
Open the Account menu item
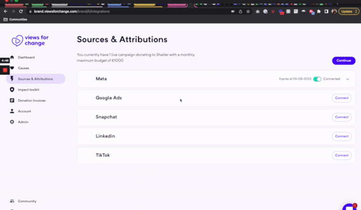pos(24,111)
